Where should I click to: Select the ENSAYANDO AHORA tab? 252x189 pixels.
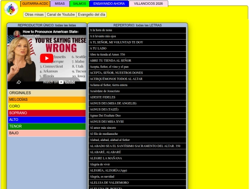click(x=109, y=4)
